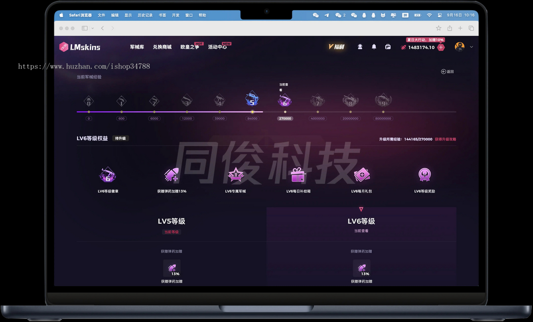Go to 欧皇之争 nav tab
The height and width of the screenshot is (322, 533).
(190, 47)
